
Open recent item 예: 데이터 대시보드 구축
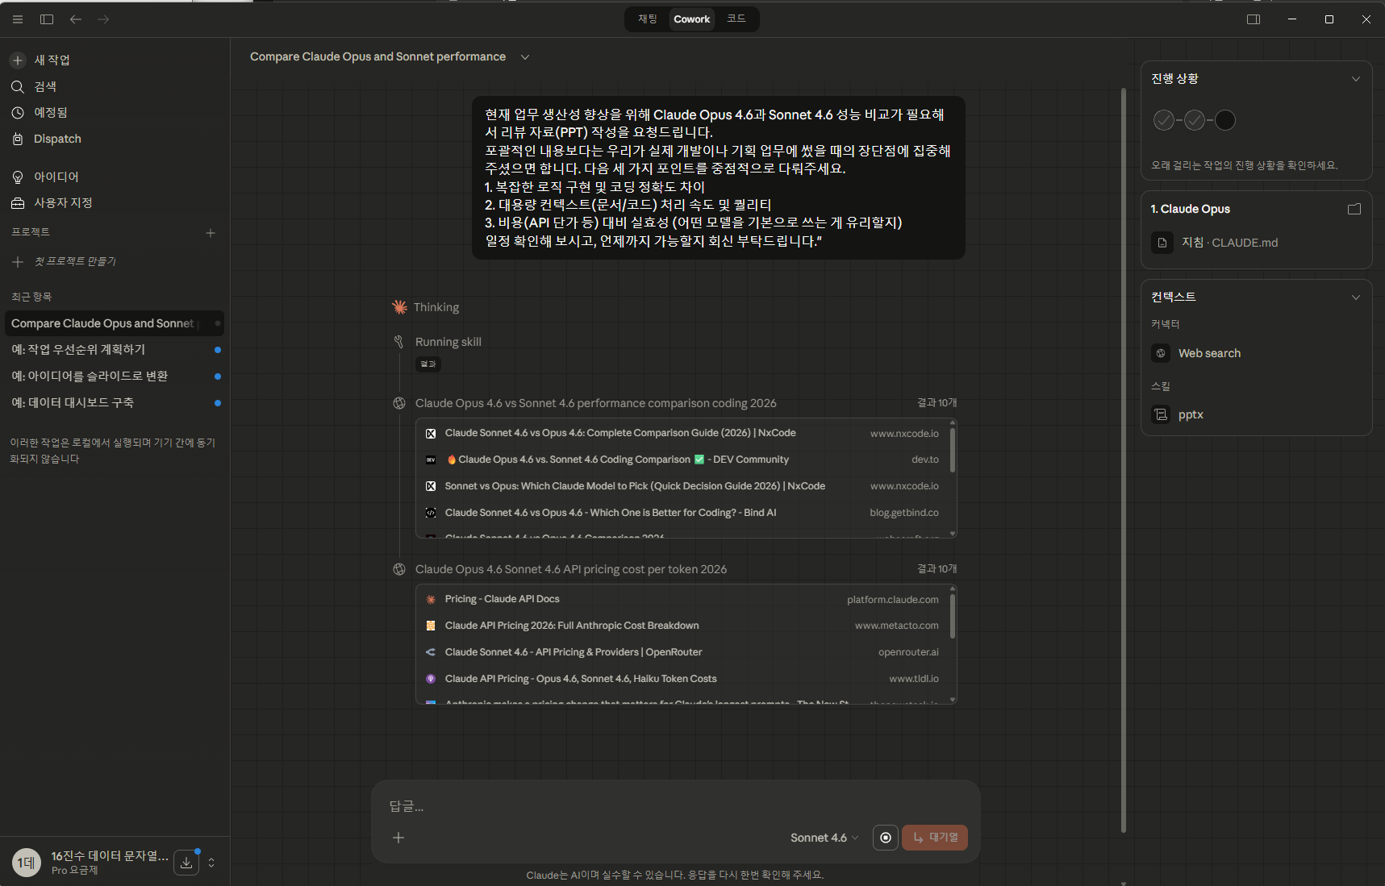coord(113,403)
